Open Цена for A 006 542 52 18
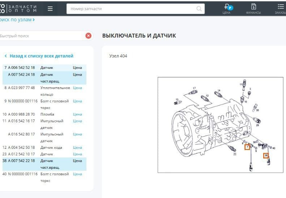This screenshot has height=198, width=286. point(77,68)
